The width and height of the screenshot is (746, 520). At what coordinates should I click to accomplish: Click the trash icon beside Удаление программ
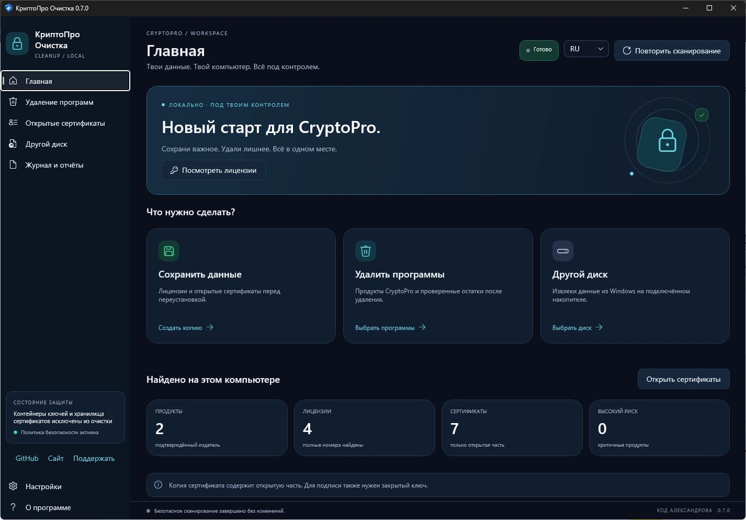(x=14, y=102)
